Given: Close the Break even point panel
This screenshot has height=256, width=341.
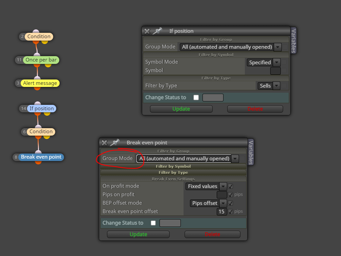Looking at the screenshot, I should (x=104, y=143).
